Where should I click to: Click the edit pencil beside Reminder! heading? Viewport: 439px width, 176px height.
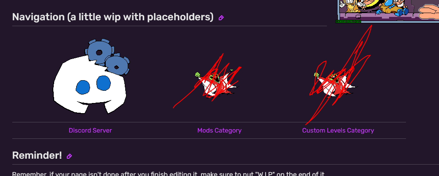click(x=69, y=156)
